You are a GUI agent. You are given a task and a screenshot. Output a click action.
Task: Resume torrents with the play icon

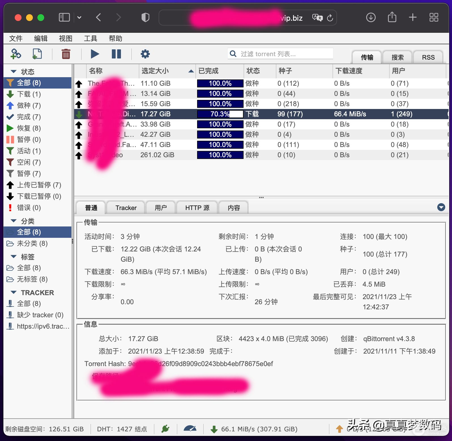click(95, 54)
